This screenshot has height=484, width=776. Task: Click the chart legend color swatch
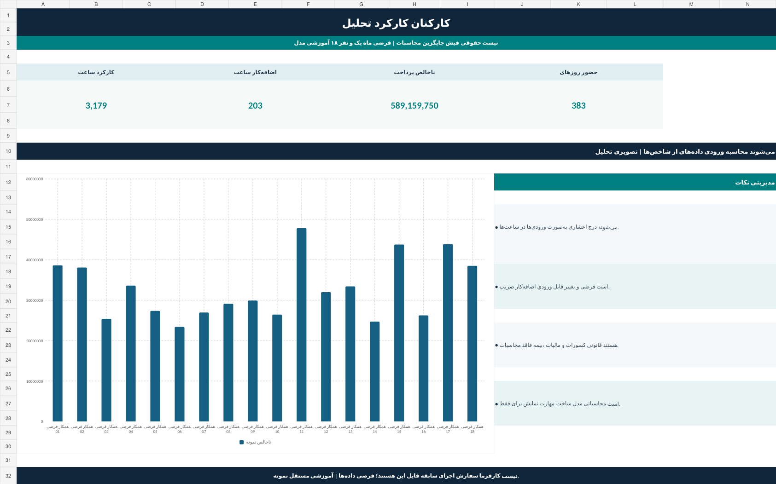pyautogui.click(x=242, y=442)
